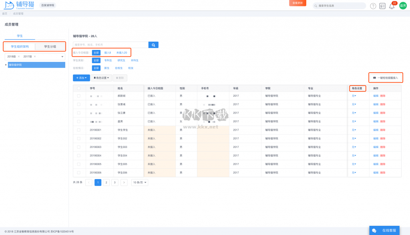The height and width of the screenshot is (235, 410).
Task: Go to page 2
Action: click(106, 182)
